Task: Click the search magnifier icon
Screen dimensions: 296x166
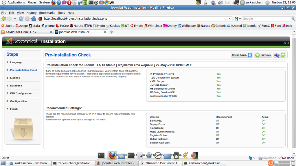Action: pos(293,19)
